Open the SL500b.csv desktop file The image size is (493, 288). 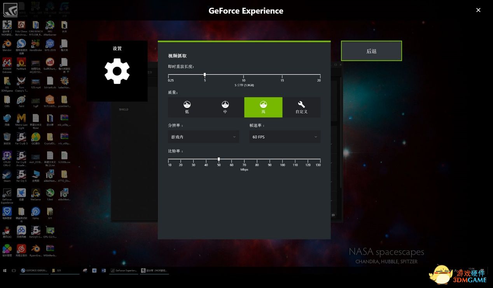64,157
